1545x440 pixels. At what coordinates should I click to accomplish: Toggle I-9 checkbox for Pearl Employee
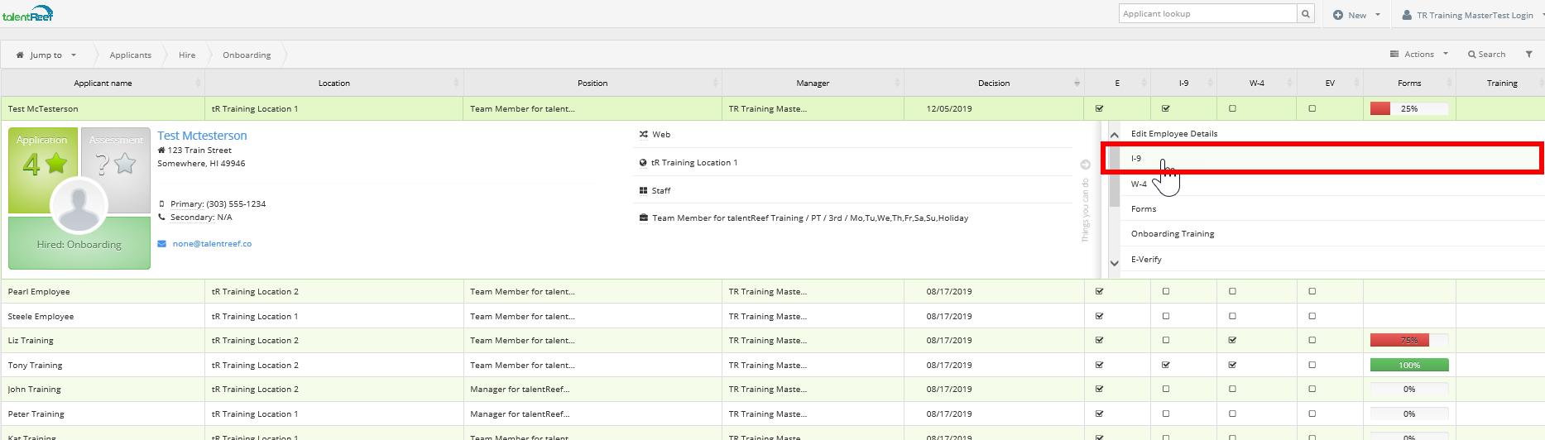1166,291
